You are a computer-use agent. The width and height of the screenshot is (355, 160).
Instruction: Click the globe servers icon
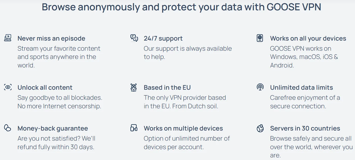click(x=260, y=128)
